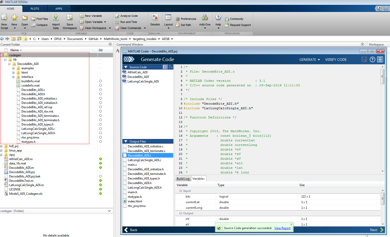The image size is (390, 237).
Task: Collapse the Input variables group
Action: pos(181,191)
